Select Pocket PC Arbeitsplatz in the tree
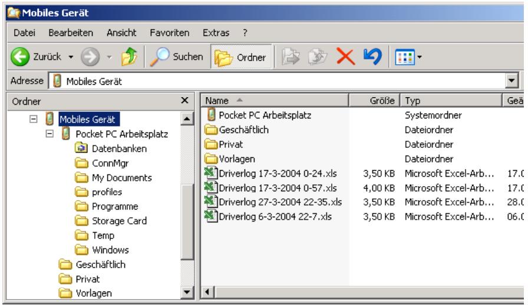 coord(121,134)
